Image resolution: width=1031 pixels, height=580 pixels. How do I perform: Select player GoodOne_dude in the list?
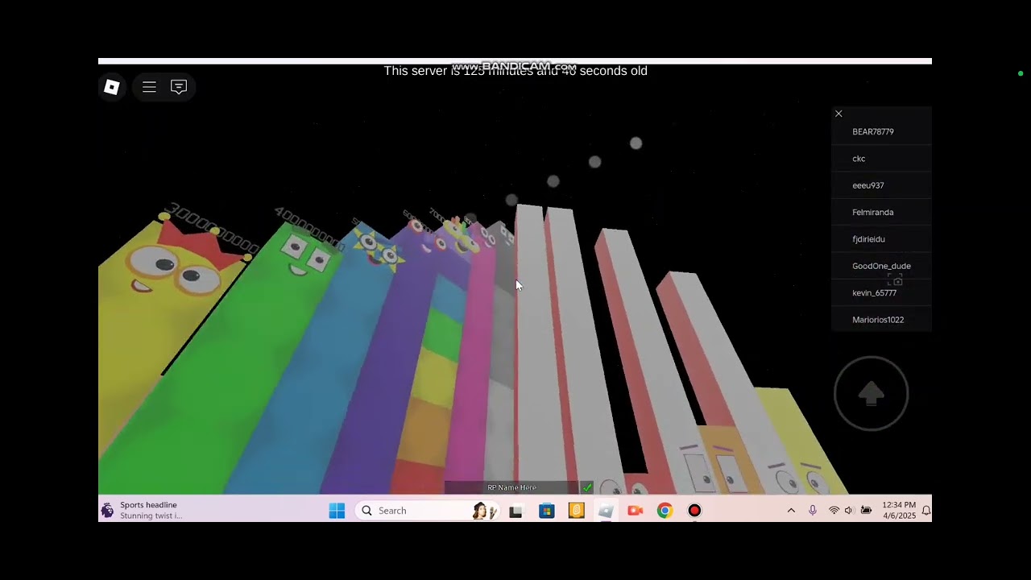(881, 266)
